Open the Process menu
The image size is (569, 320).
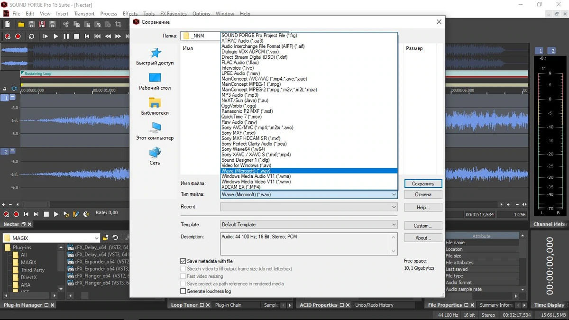pos(109,14)
